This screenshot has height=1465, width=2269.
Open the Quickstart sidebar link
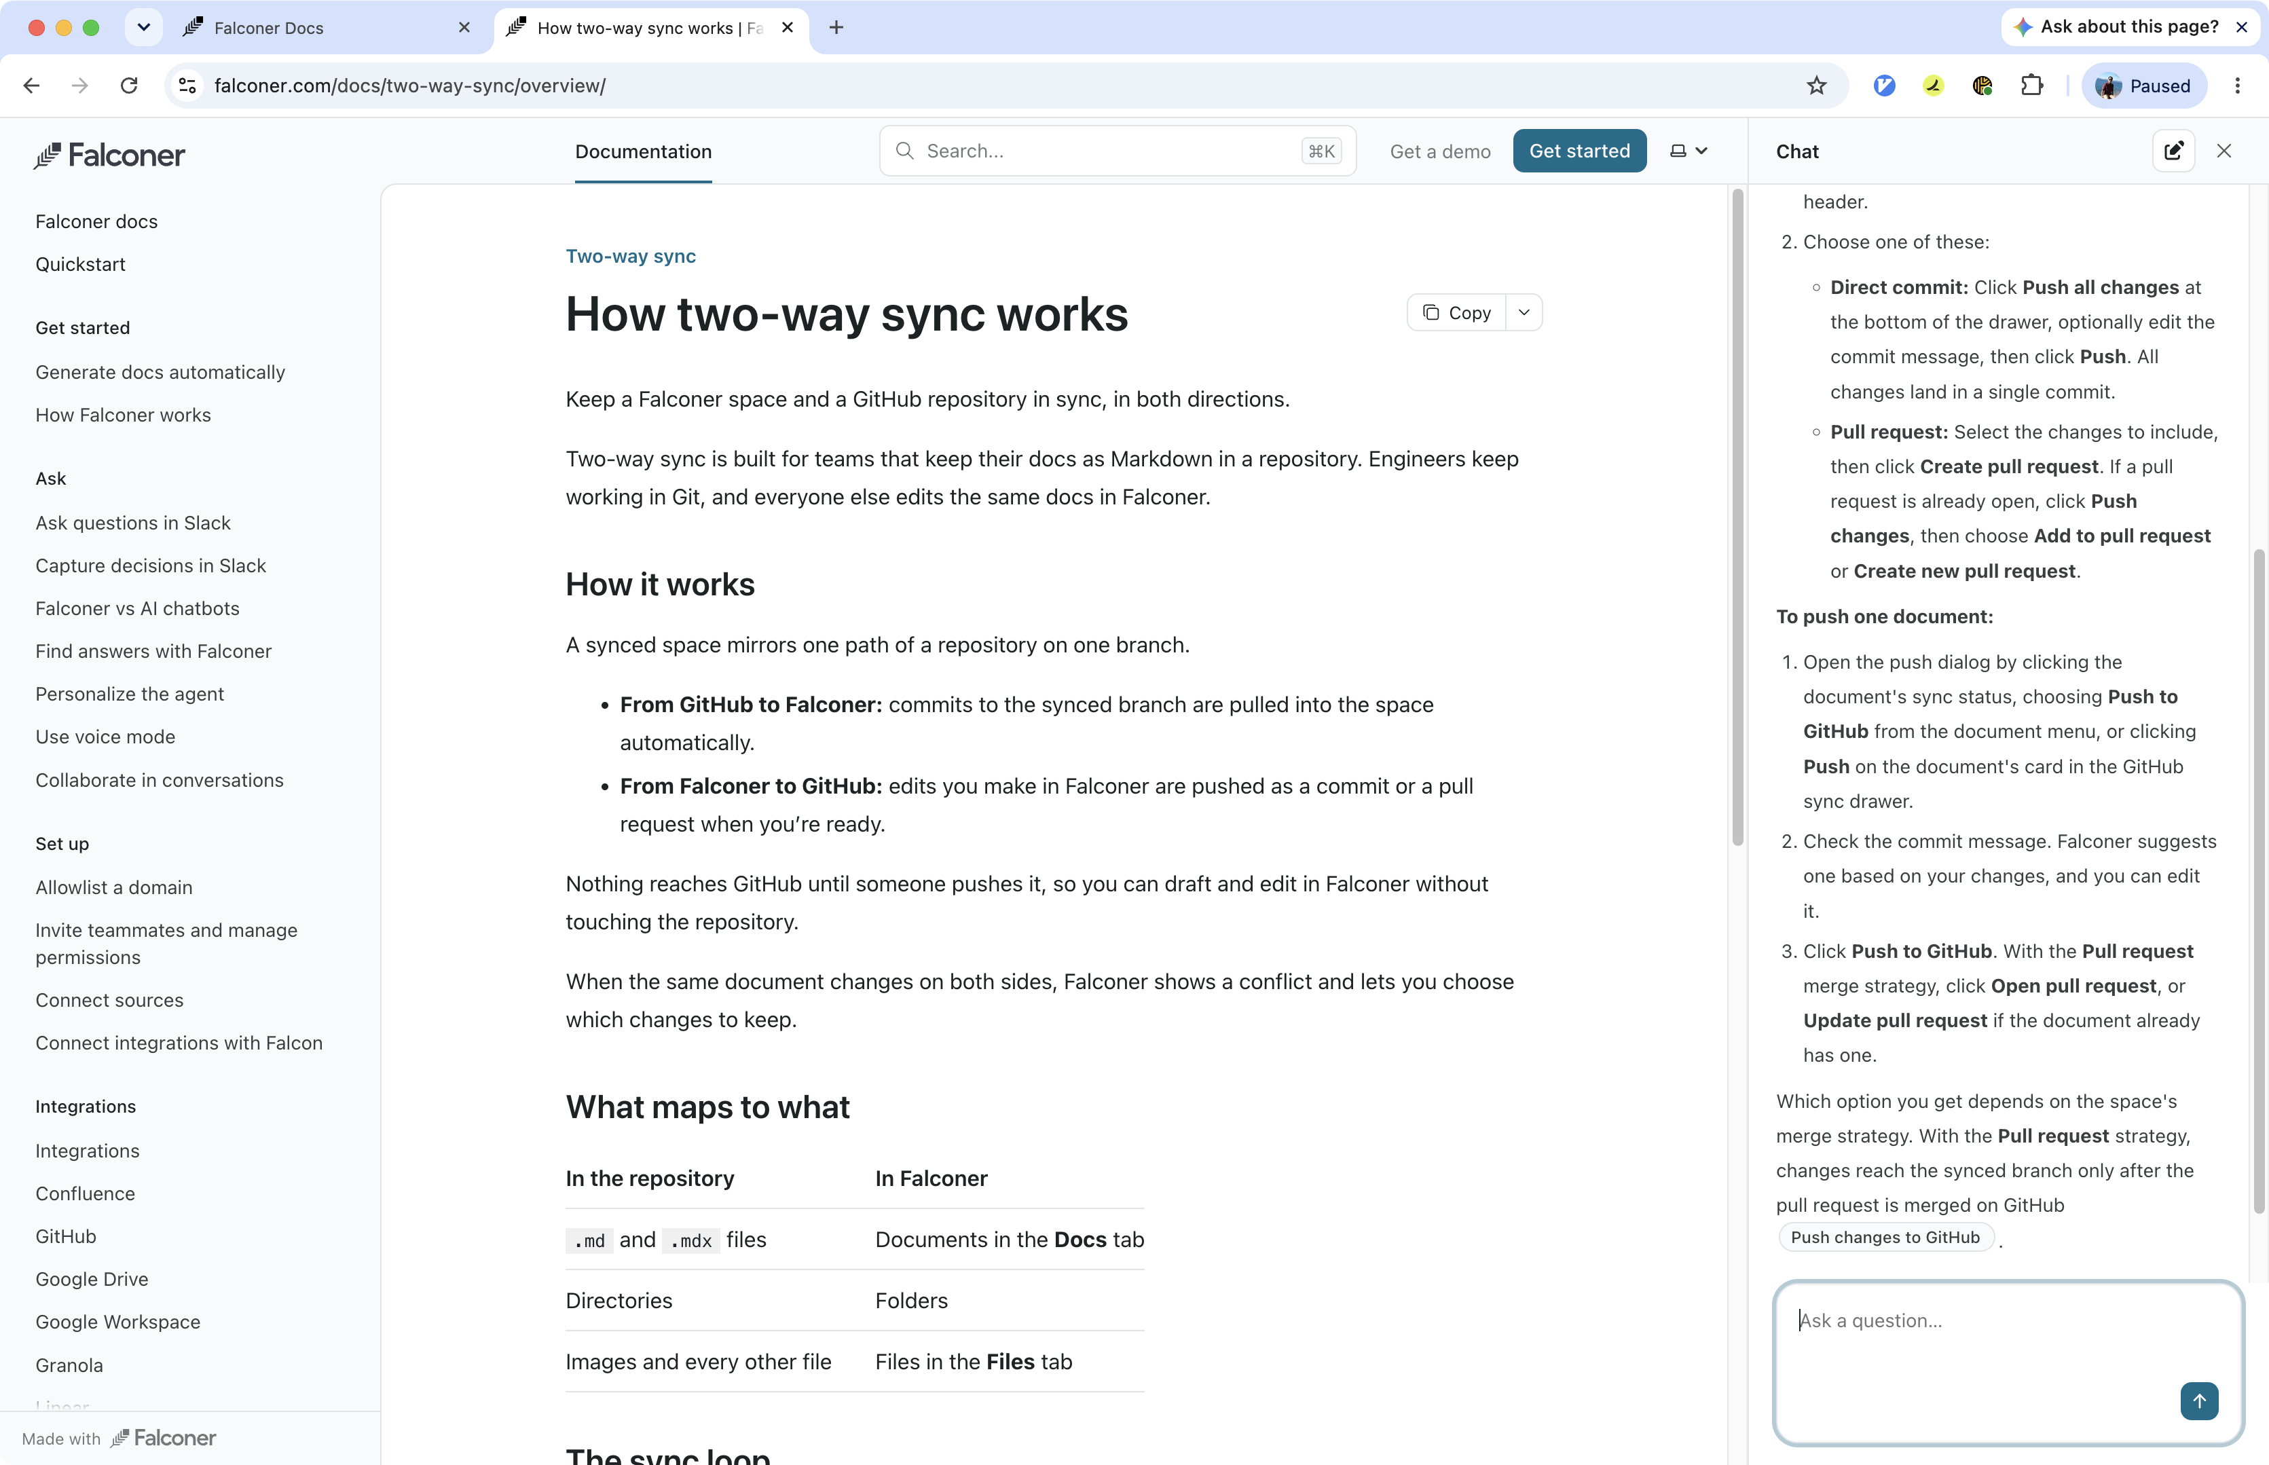coord(81,265)
